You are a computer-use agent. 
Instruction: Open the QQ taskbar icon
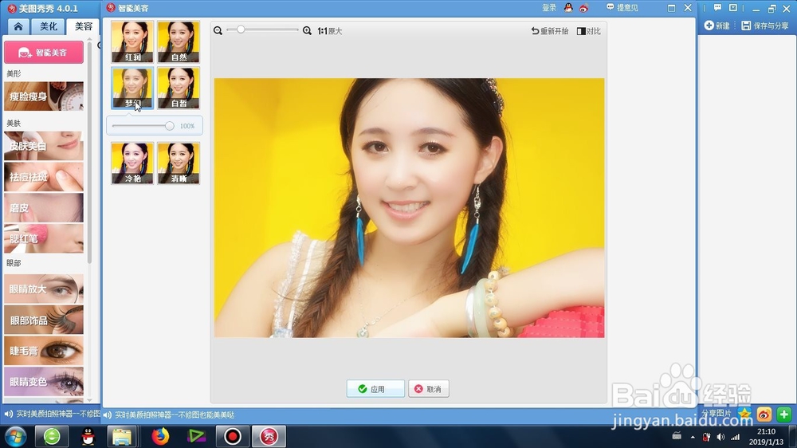(88, 436)
